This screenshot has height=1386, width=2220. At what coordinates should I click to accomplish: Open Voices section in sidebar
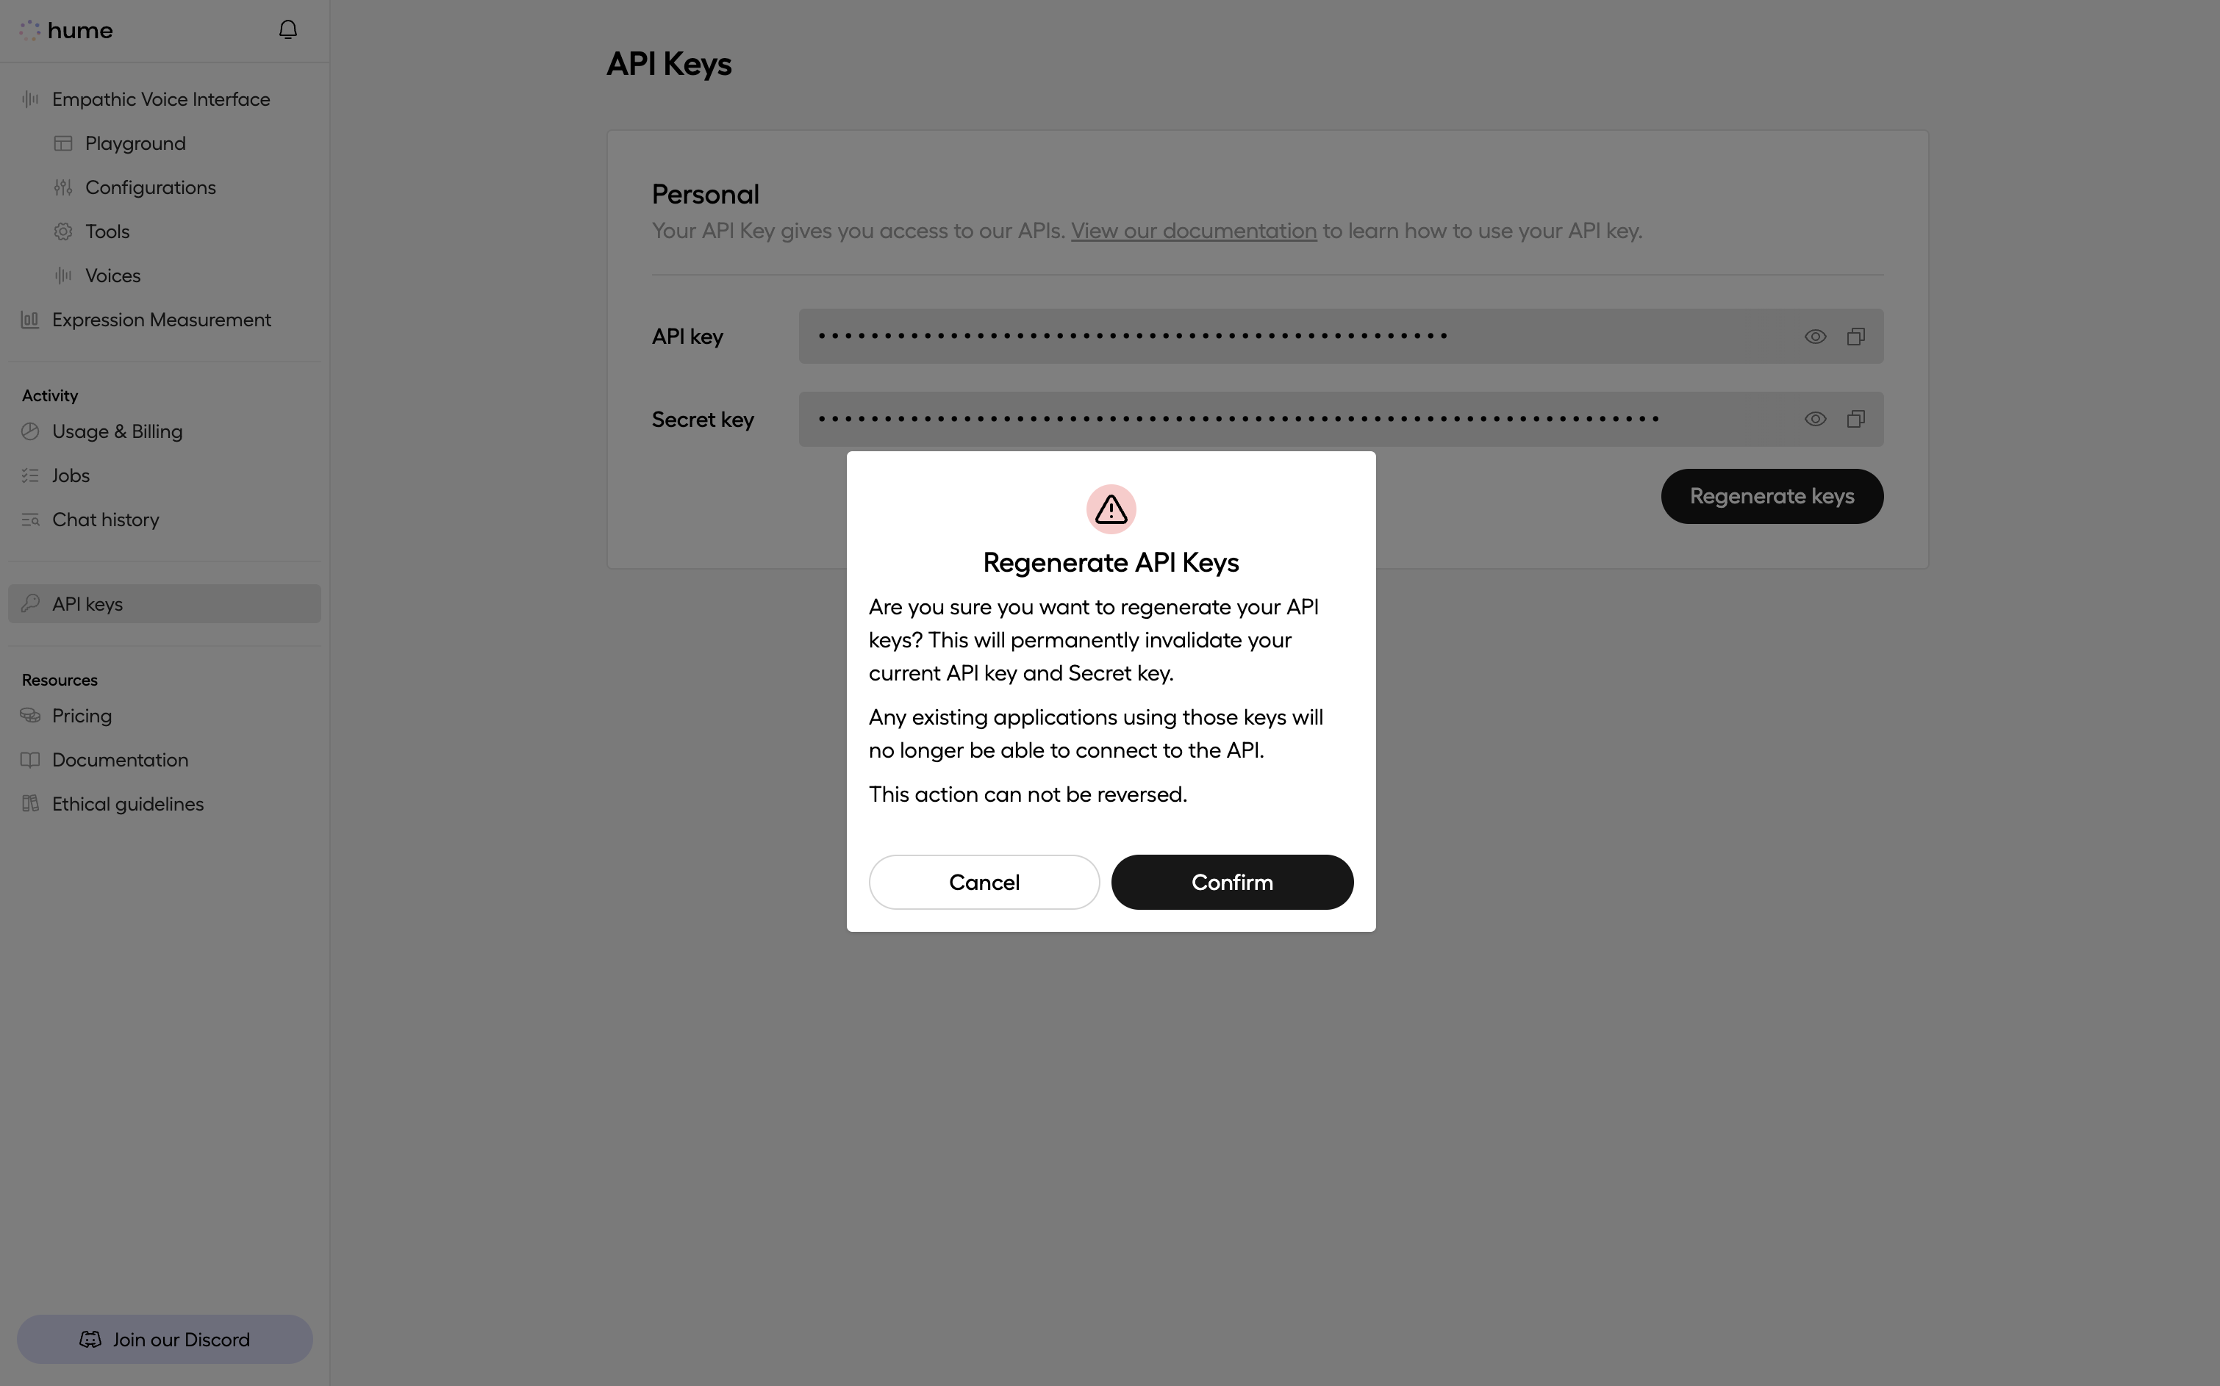112,275
